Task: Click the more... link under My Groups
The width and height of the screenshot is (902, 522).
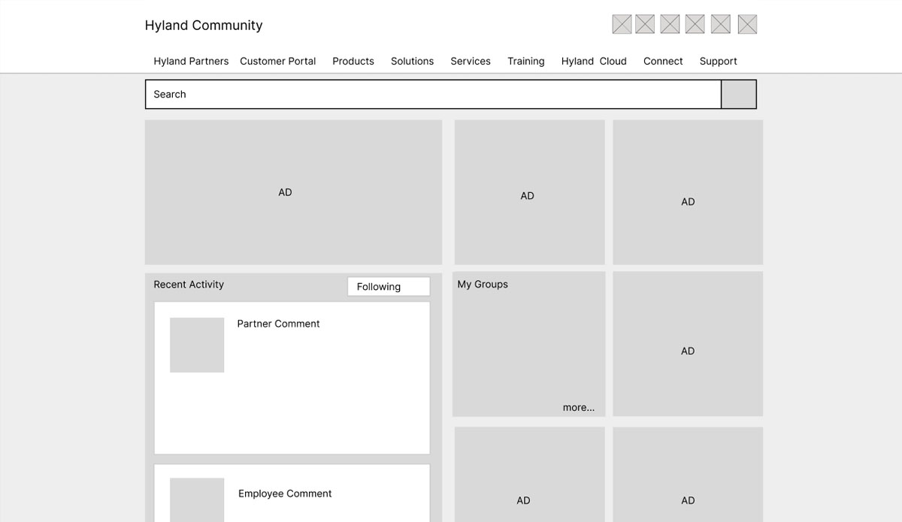Action: coord(578,407)
